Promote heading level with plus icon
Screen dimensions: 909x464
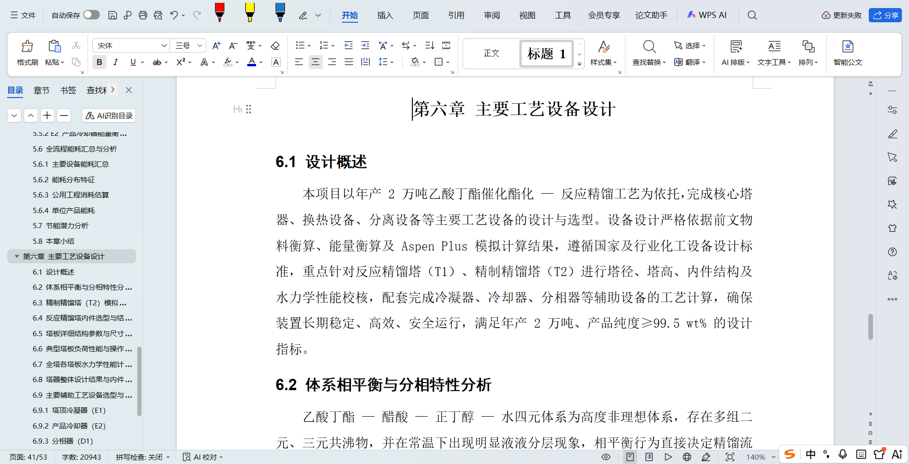[x=47, y=116]
